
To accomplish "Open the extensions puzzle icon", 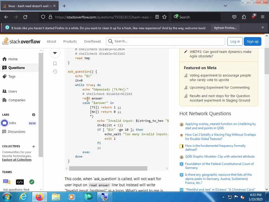I will (244, 17).
